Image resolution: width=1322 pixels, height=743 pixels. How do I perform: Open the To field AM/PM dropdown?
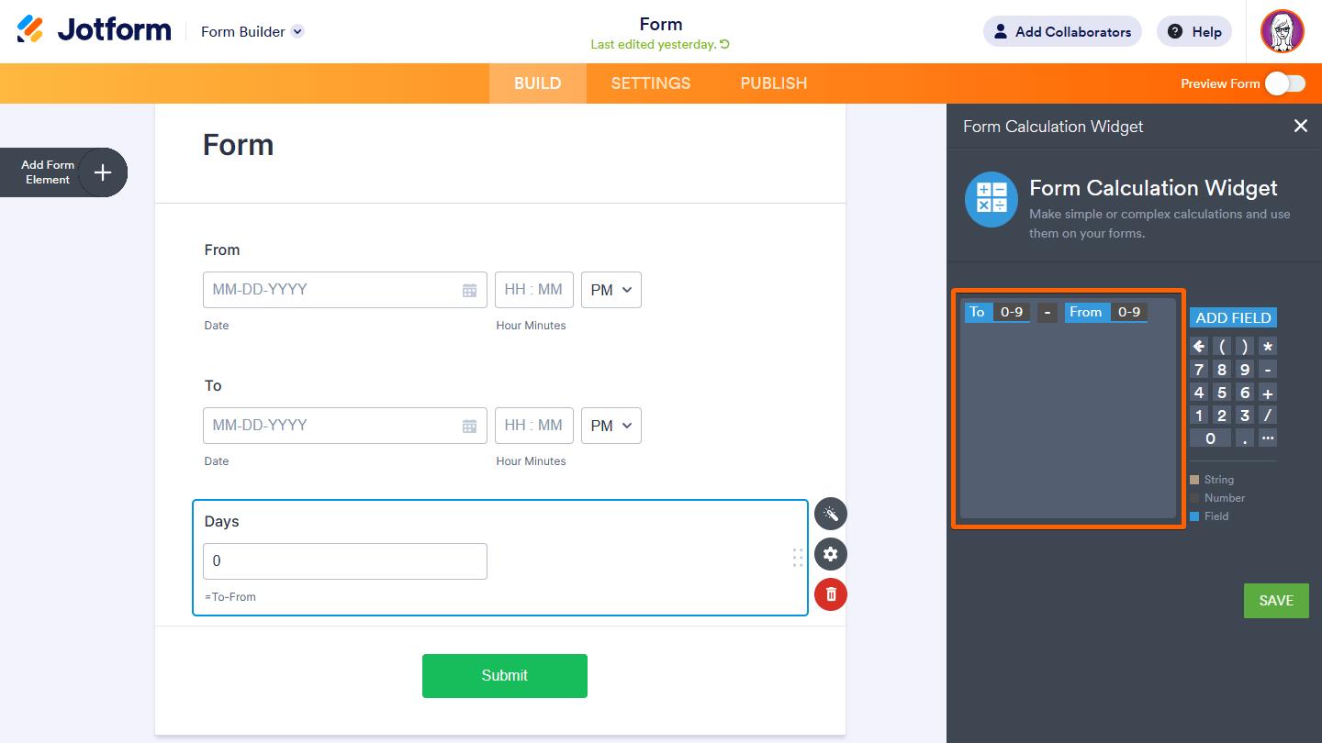pos(611,426)
